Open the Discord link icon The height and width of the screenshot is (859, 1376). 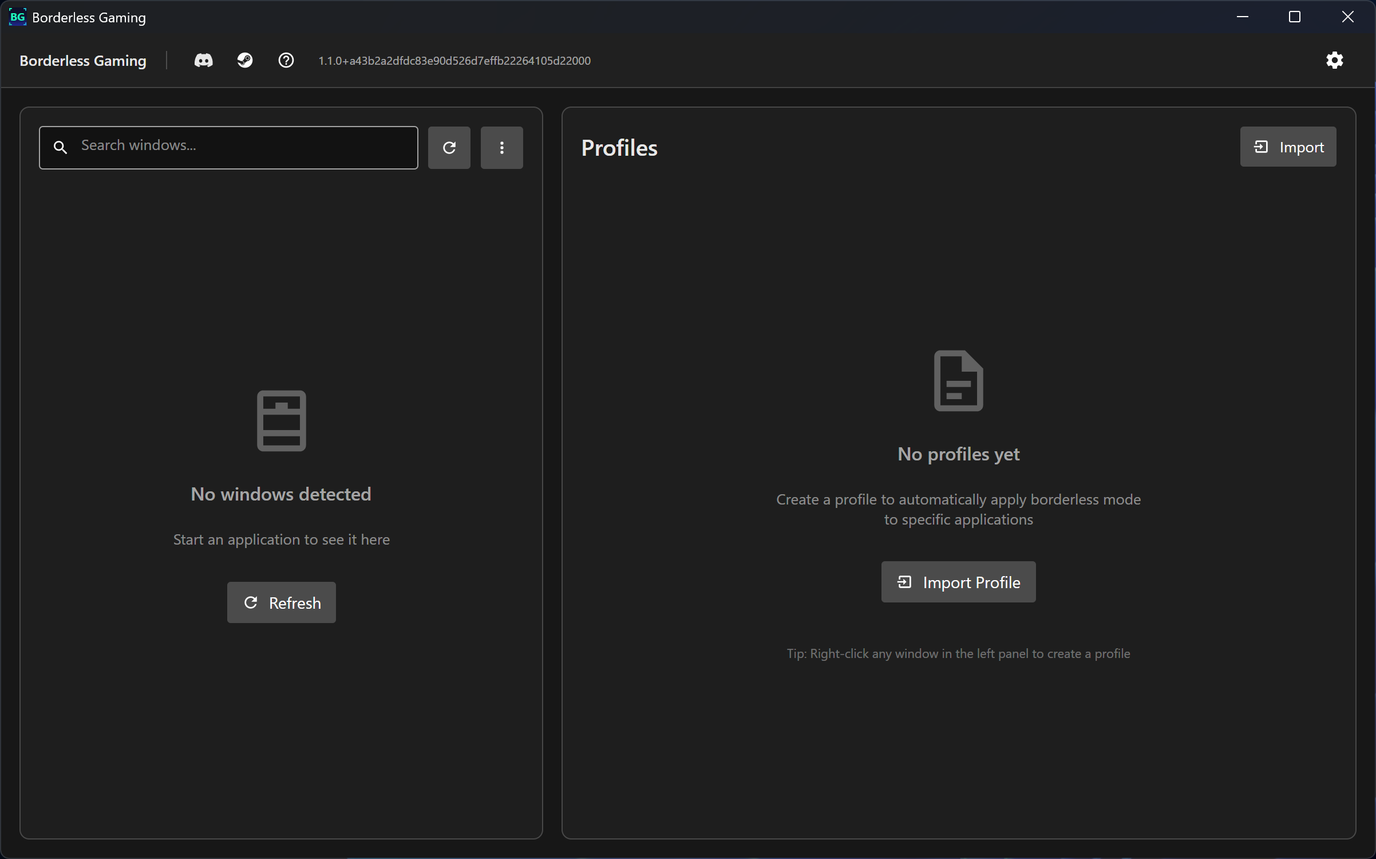[203, 60]
